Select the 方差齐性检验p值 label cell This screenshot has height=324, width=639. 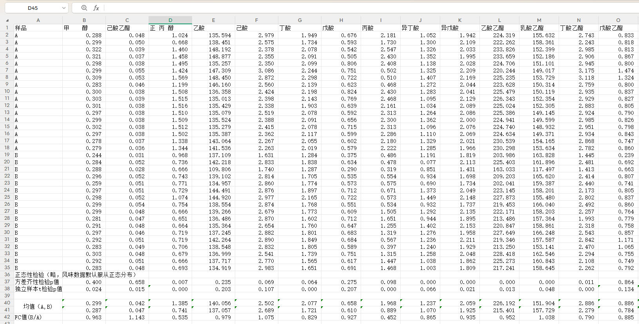coord(38,282)
